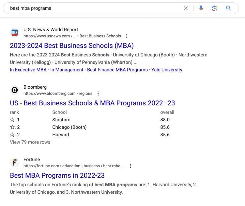The height and width of the screenshot is (206, 245).
Task: Click the blue magnifying glass search icon
Action: pyautogui.click(x=228, y=8)
